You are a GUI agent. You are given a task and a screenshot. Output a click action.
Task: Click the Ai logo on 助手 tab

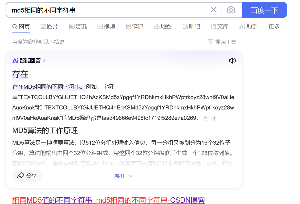242,27
